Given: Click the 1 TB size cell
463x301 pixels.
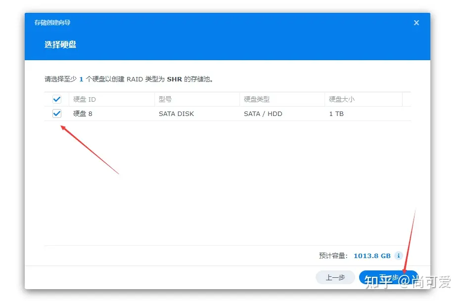Looking at the screenshot, I should pos(336,113).
